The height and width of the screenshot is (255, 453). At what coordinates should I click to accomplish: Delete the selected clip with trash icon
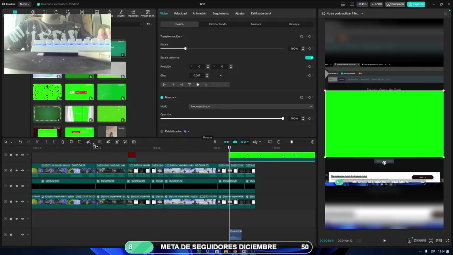coord(63,142)
